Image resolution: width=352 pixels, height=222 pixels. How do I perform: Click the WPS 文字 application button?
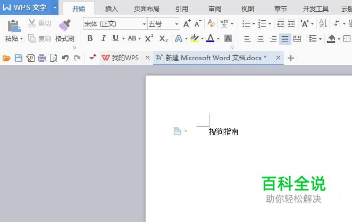click(25, 7)
